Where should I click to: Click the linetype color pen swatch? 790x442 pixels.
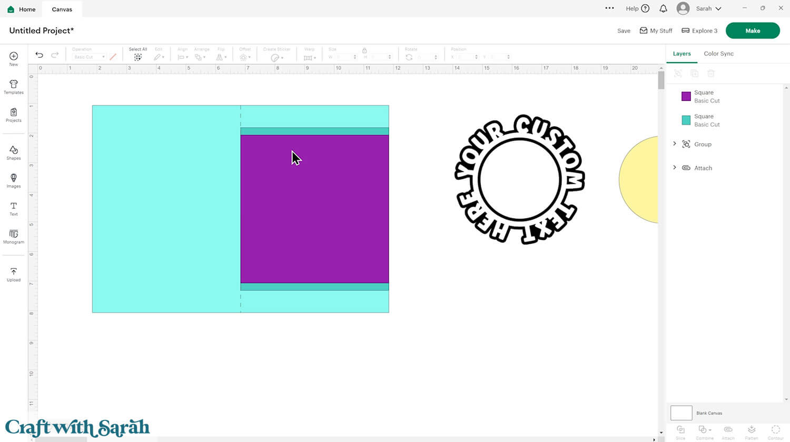(x=113, y=57)
